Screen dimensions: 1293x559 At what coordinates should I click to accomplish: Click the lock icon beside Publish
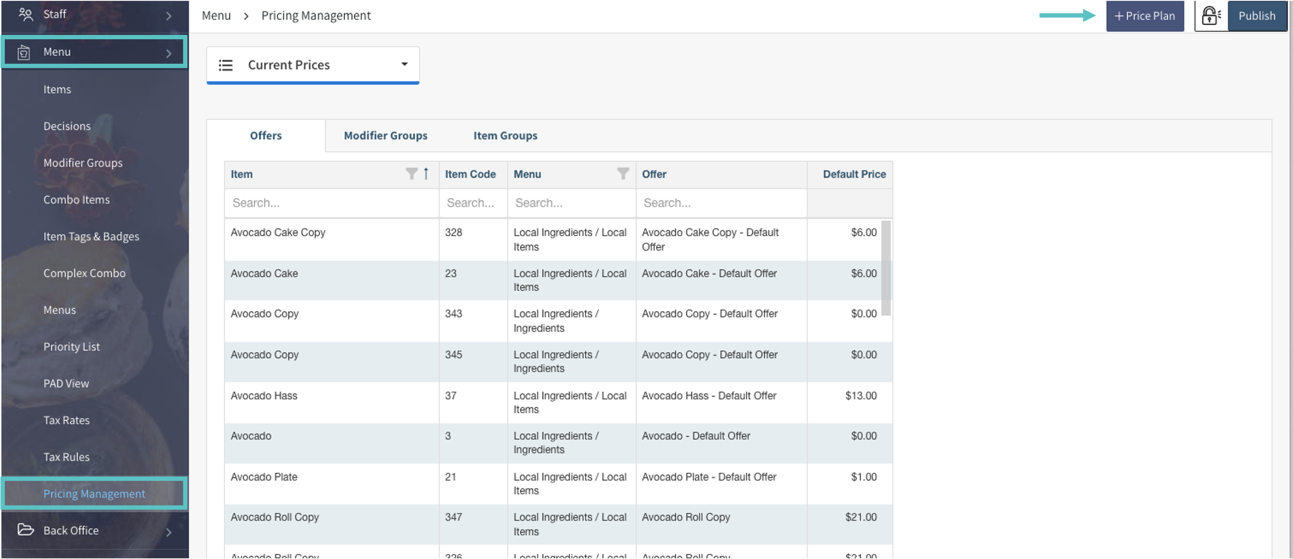point(1210,15)
